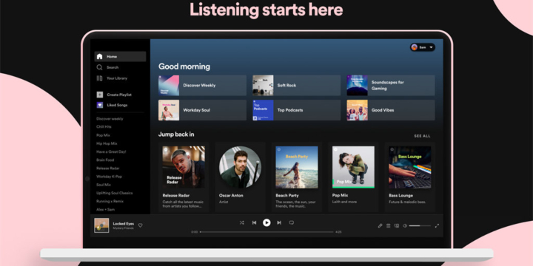Image resolution: width=533 pixels, height=266 pixels.
Task: Select Running x Remix playlist
Action: (x=110, y=201)
